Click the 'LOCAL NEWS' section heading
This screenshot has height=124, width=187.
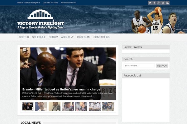(31, 122)
